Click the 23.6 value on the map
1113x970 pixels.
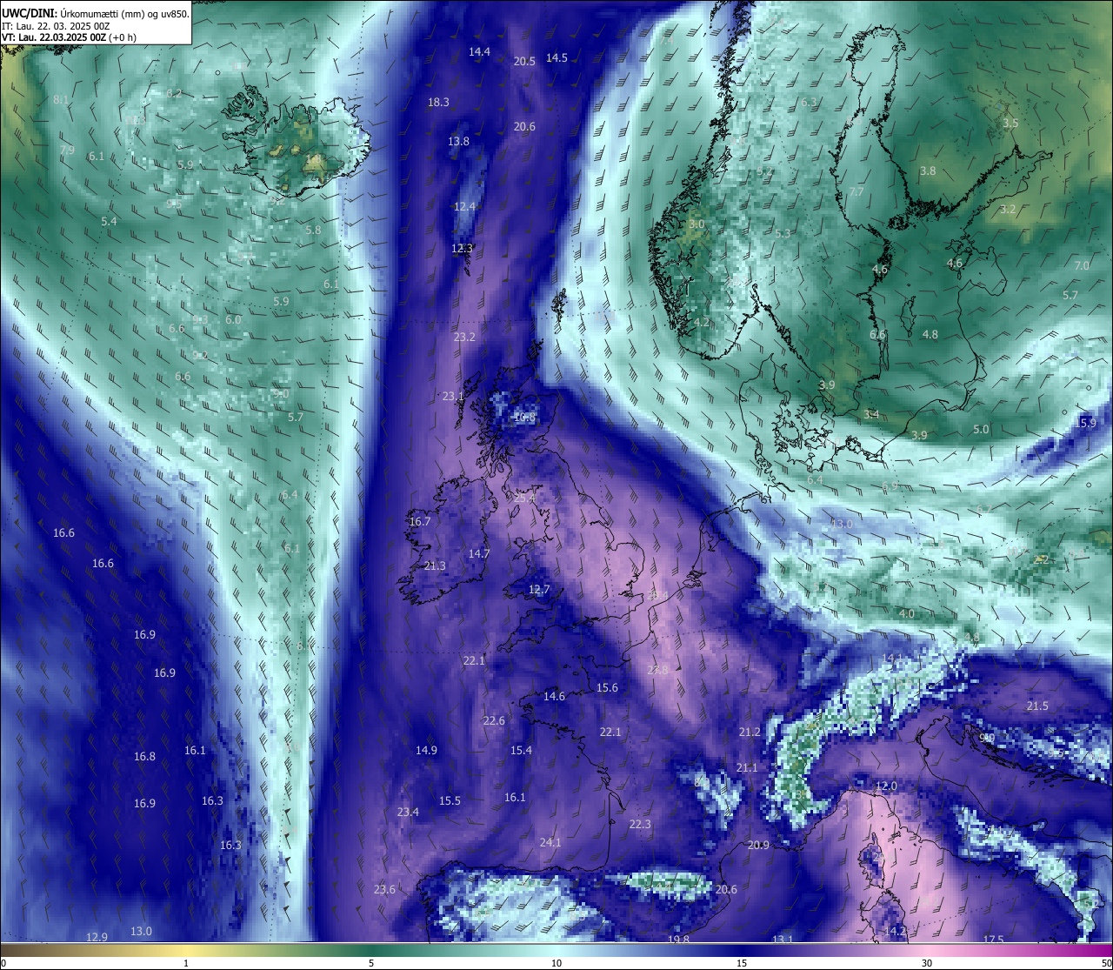point(384,890)
